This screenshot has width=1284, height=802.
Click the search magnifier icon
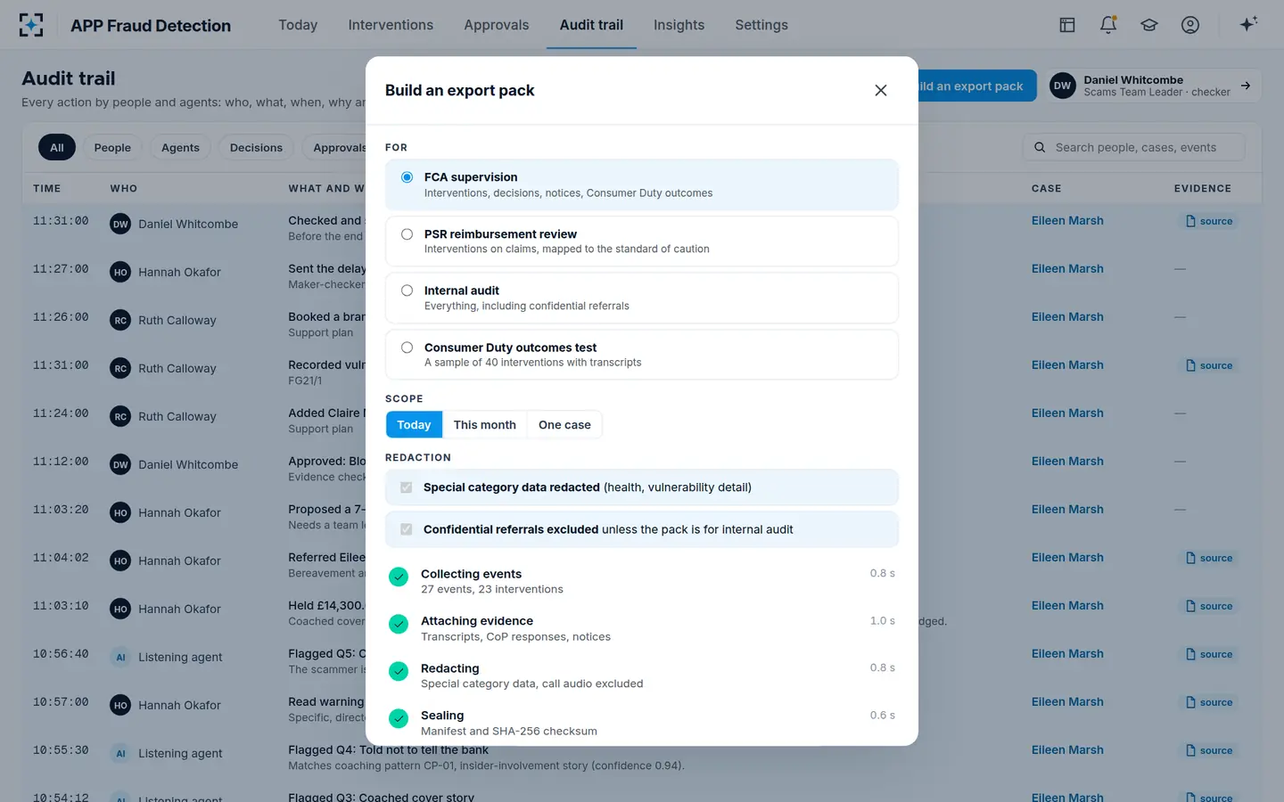tap(1040, 147)
